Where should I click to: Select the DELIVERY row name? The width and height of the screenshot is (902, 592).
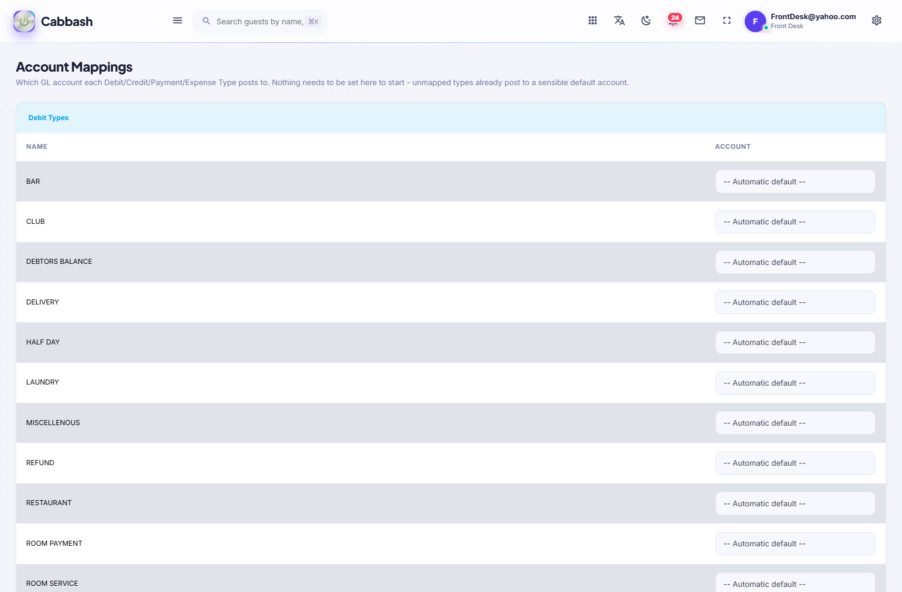[42, 302]
